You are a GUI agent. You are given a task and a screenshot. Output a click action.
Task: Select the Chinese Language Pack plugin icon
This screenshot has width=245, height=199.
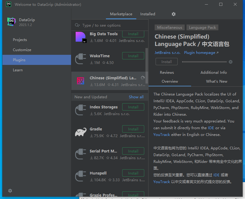coord(81,81)
